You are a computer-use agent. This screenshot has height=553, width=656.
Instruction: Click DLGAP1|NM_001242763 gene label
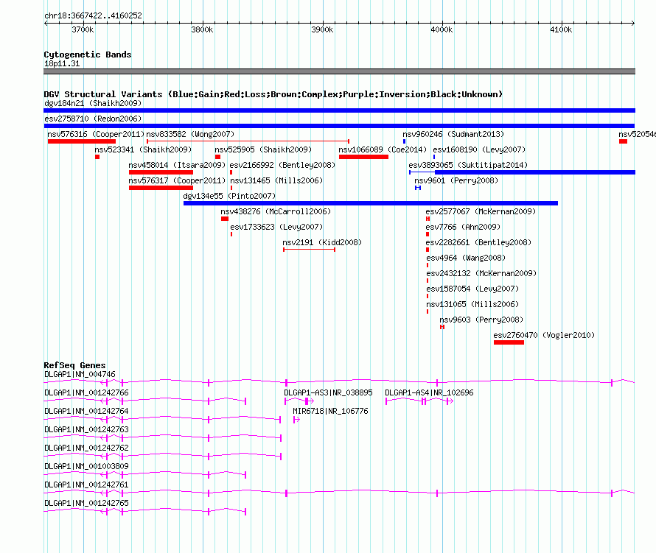[x=86, y=430]
